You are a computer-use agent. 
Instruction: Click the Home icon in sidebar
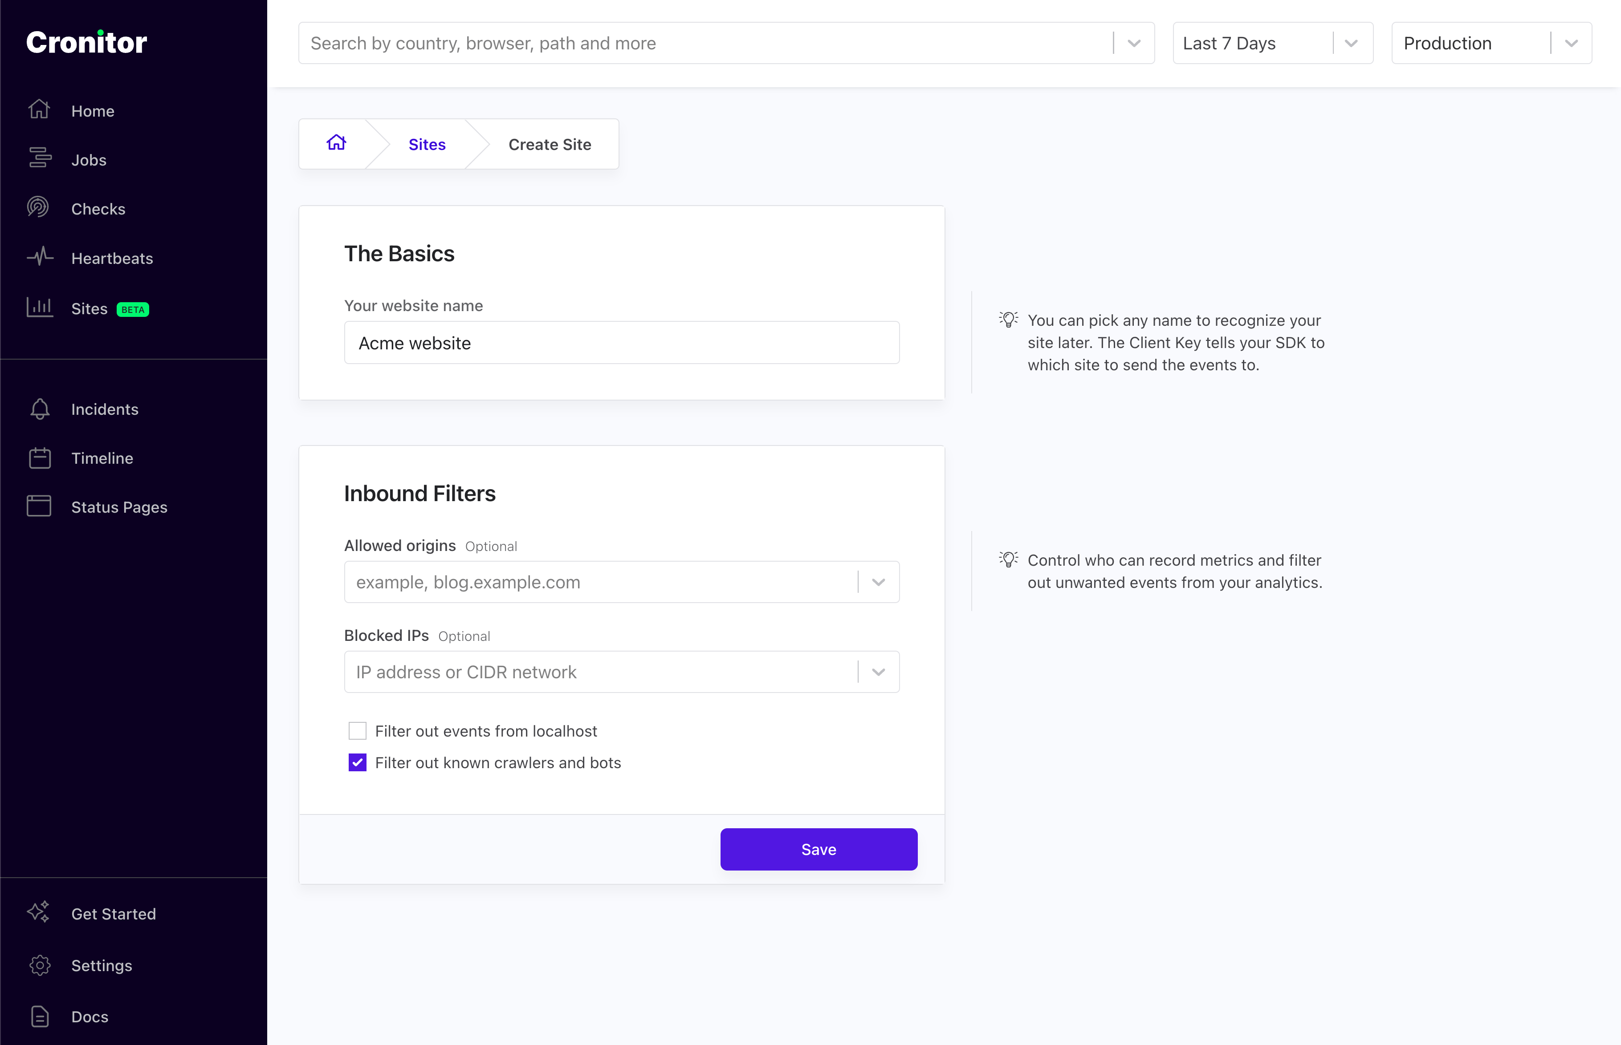point(39,110)
